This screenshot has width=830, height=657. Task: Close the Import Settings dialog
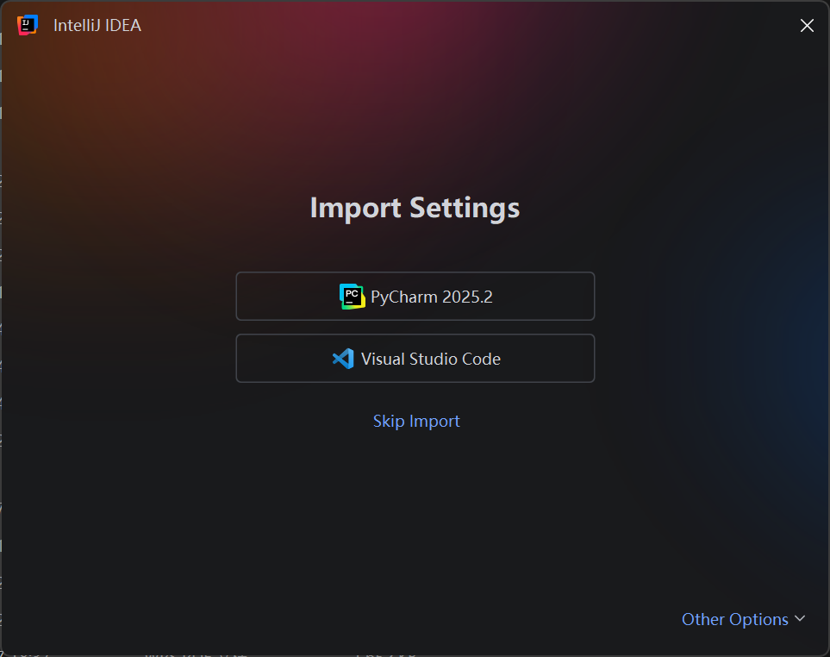tap(807, 25)
